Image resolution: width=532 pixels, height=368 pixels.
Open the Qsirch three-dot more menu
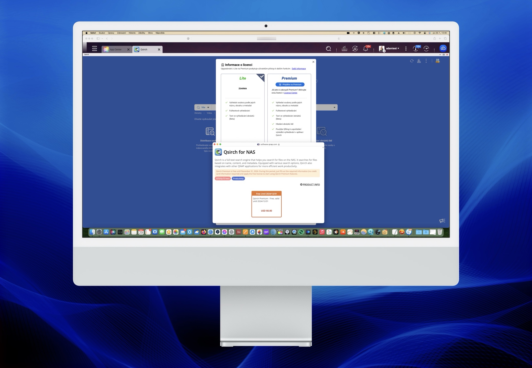click(x=426, y=61)
